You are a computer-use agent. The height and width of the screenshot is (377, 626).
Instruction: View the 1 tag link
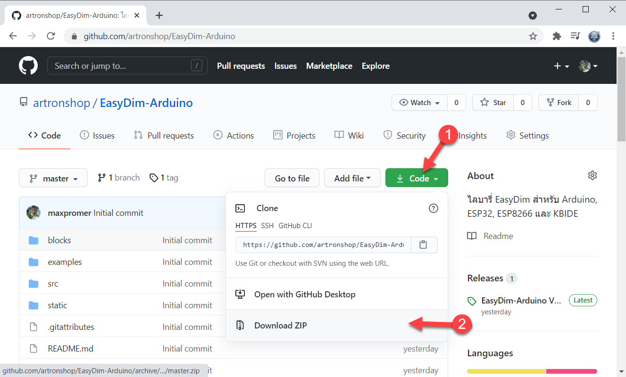click(x=164, y=178)
